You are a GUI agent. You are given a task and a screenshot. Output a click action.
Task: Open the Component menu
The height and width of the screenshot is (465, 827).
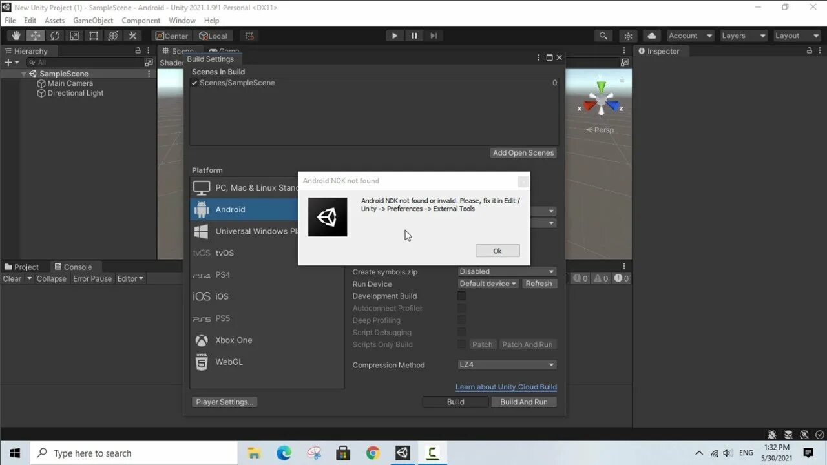pos(141,20)
